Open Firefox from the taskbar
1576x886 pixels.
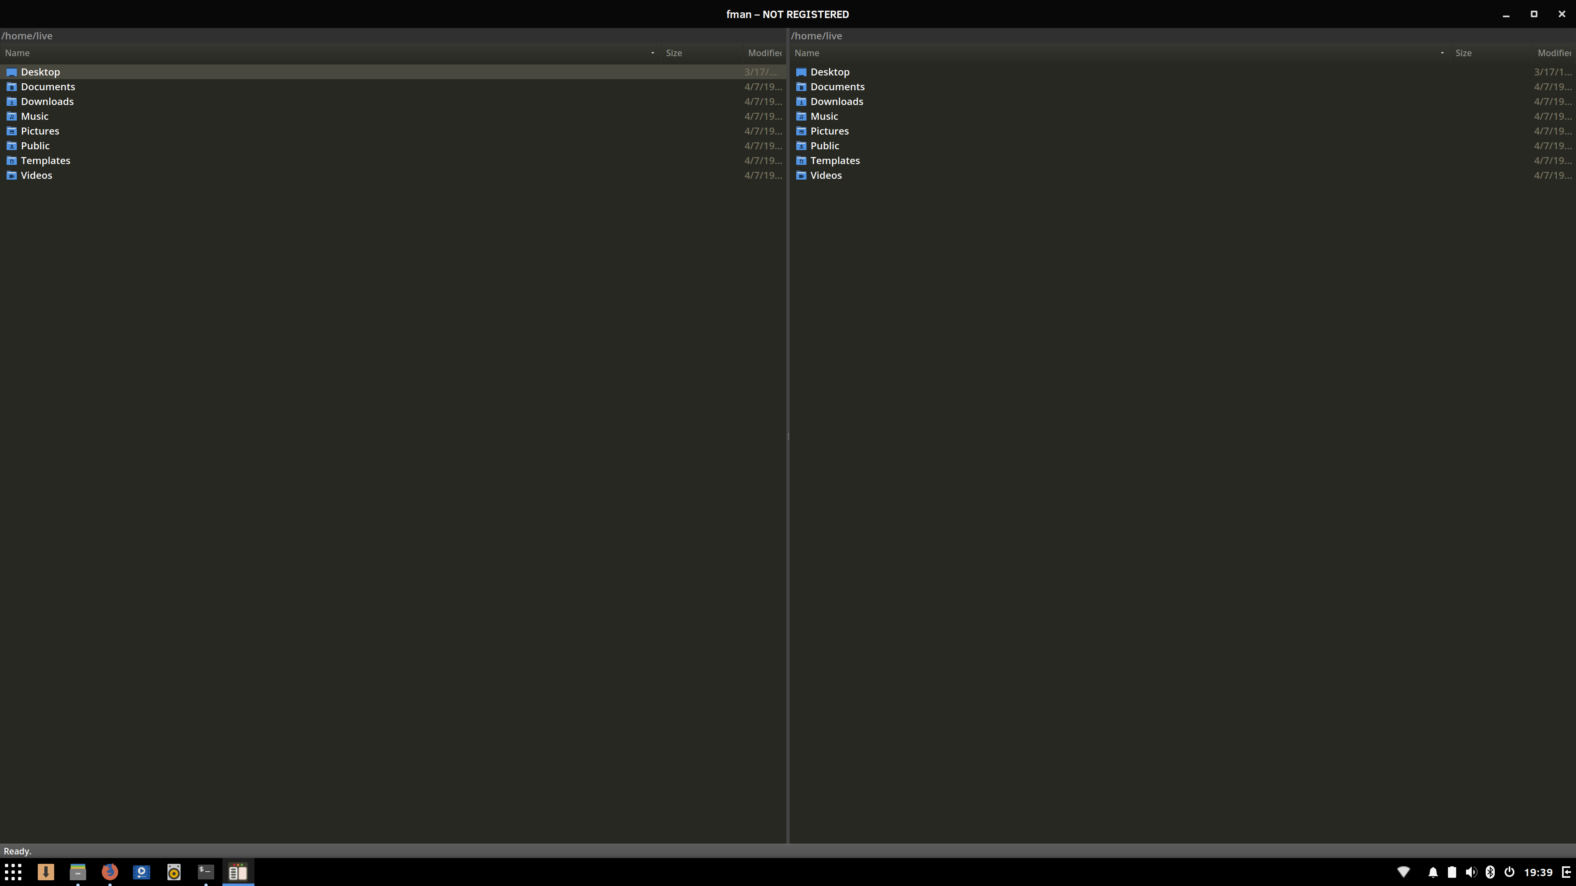click(x=110, y=872)
